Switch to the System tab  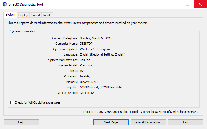click(x=10, y=15)
